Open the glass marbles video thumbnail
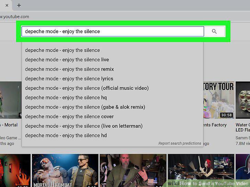 243,100
